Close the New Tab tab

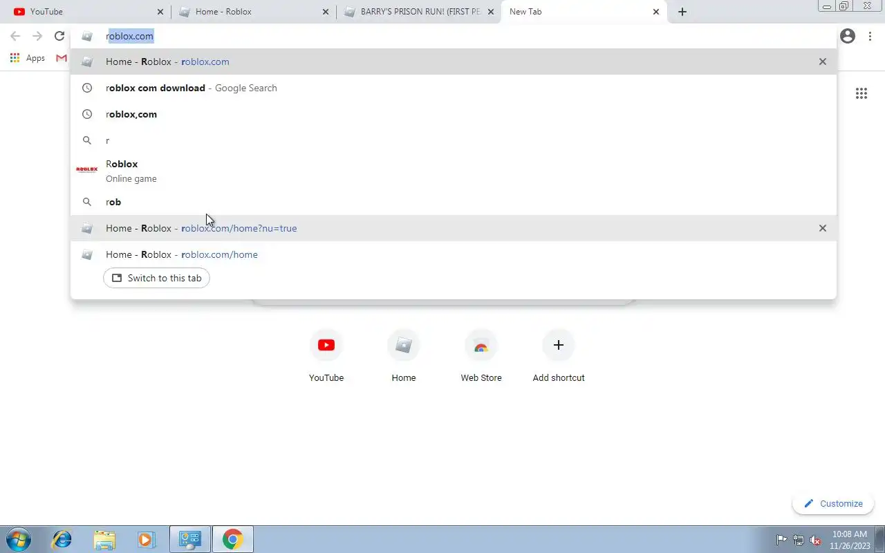(x=656, y=12)
